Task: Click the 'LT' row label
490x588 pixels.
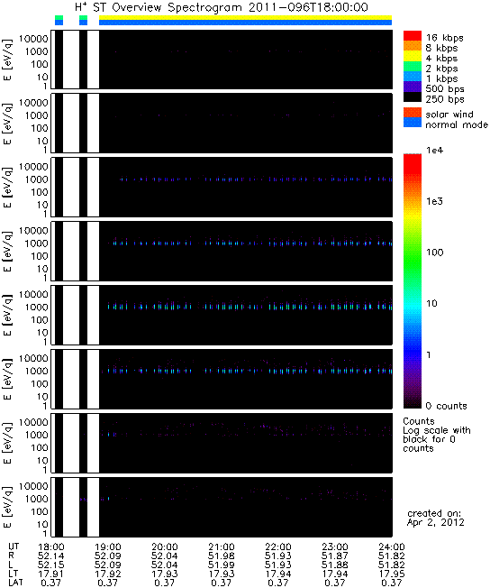Action: point(14,574)
